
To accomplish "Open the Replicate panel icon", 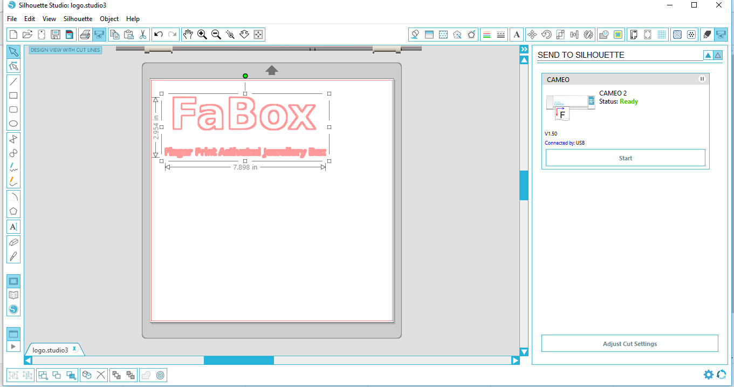I will tap(588, 35).
